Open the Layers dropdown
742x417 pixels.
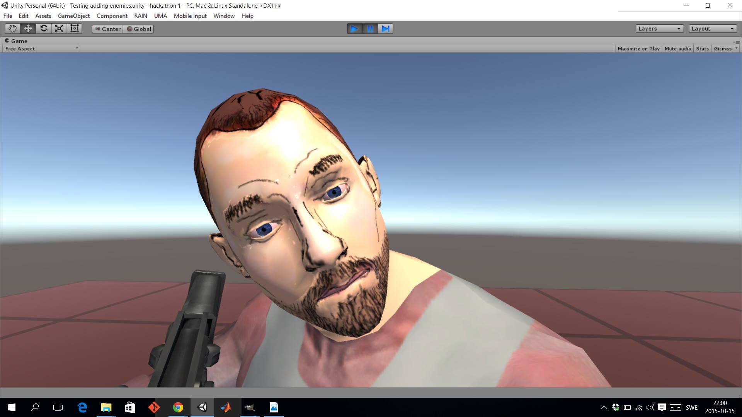tap(659, 29)
